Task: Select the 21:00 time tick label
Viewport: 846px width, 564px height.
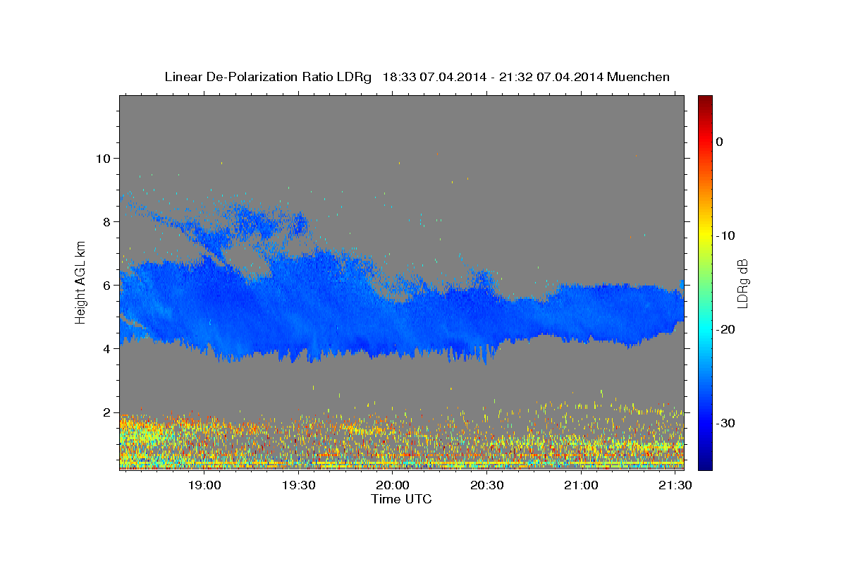Action: coord(581,486)
